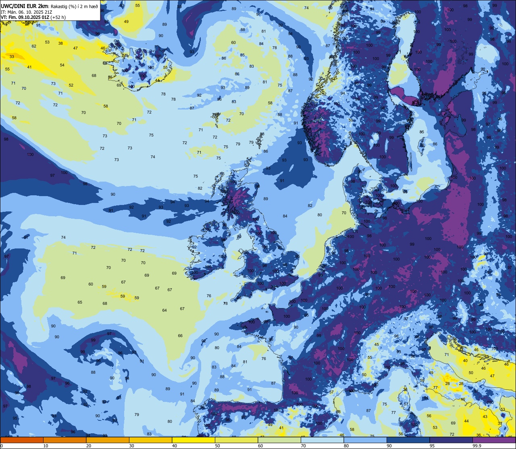Click the legend segment between 80 and 90
The width and height of the screenshot is (516, 449).
point(365,440)
